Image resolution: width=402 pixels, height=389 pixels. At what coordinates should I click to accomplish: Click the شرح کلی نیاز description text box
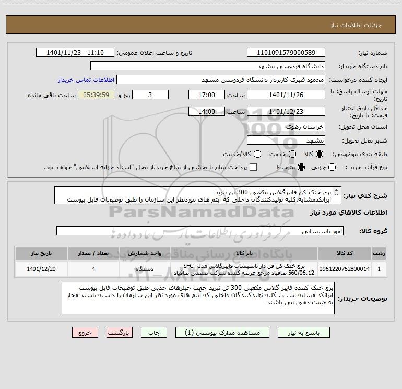pyautogui.click(x=198, y=196)
